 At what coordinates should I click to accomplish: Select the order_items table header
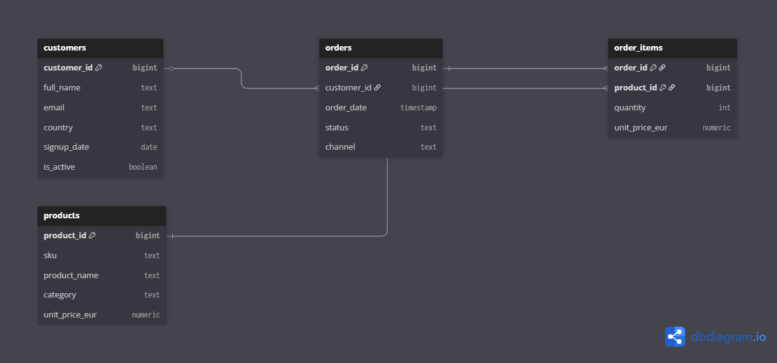[673, 48]
